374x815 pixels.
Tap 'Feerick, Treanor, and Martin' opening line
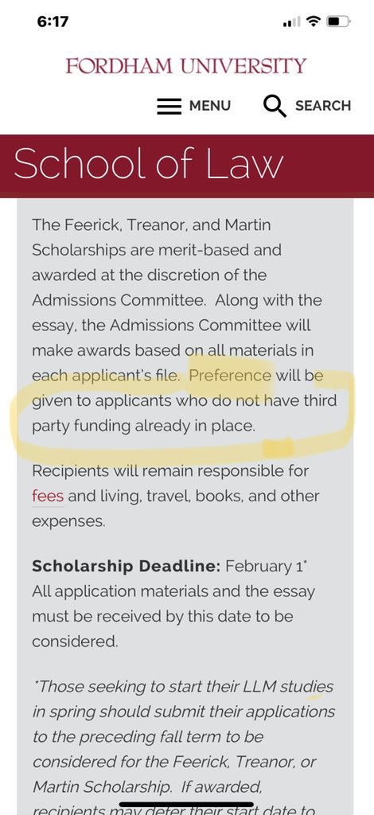click(x=151, y=225)
